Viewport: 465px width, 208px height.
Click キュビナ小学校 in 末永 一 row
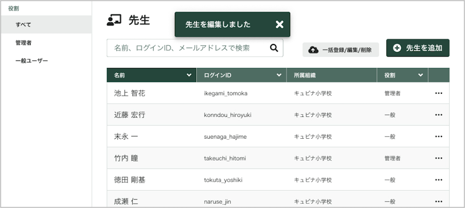click(x=313, y=136)
